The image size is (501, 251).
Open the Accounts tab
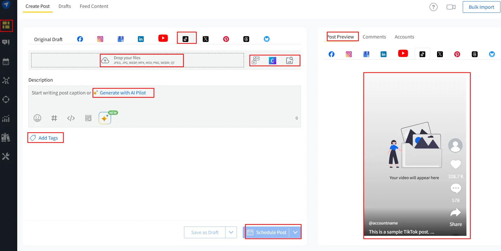[x=404, y=37]
